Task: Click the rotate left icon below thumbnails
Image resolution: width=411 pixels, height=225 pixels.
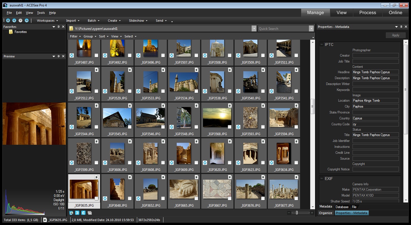Action: click(x=77, y=213)
